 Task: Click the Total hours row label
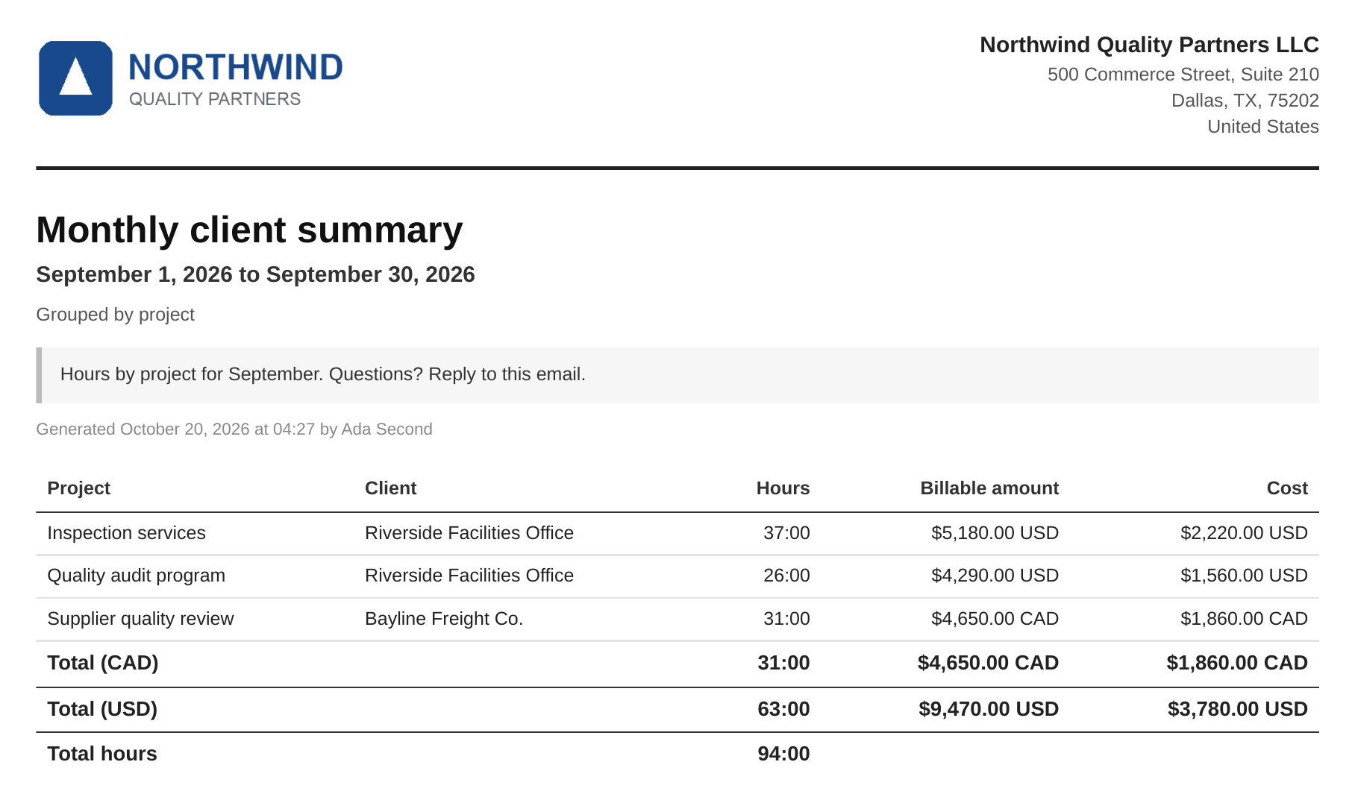pos(102,754)
